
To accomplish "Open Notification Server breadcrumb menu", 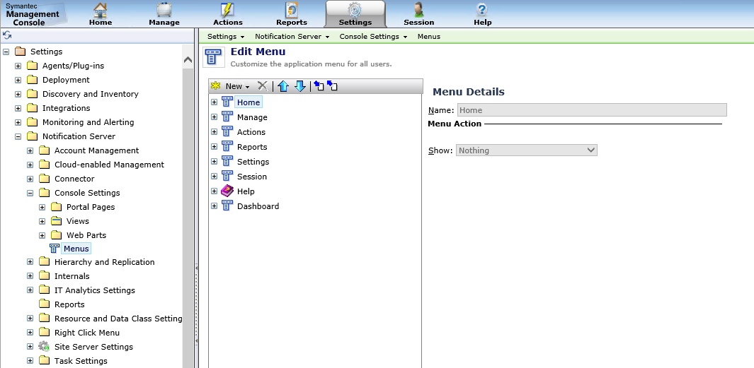I will click(x=292, y=36).
